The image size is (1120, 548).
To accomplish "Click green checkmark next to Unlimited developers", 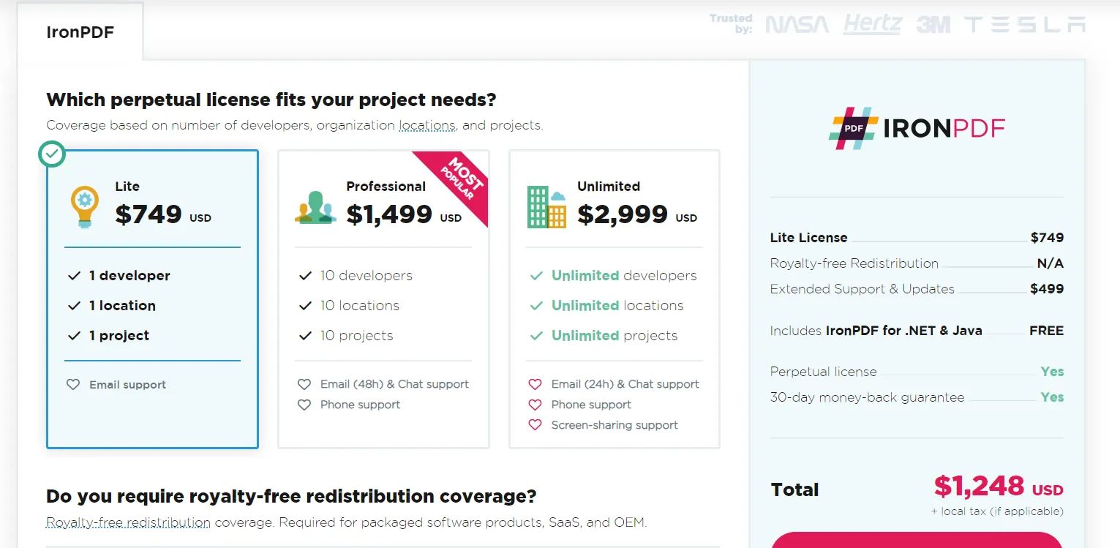I will (536, 276).
